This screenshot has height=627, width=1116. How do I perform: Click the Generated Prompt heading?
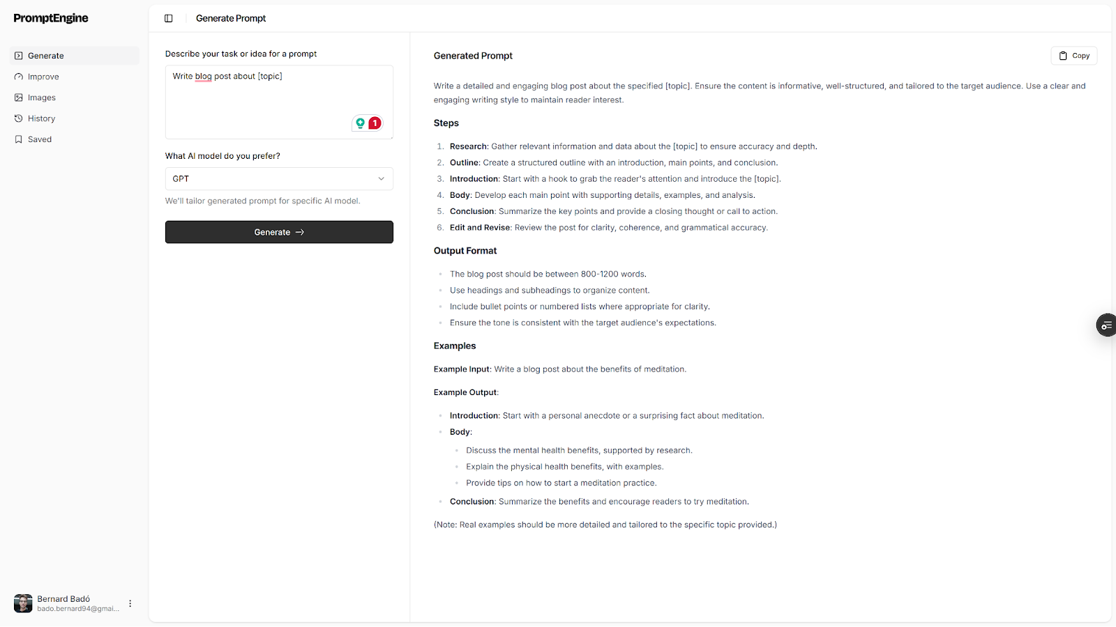pyautogui.click(x=473, y=56)
